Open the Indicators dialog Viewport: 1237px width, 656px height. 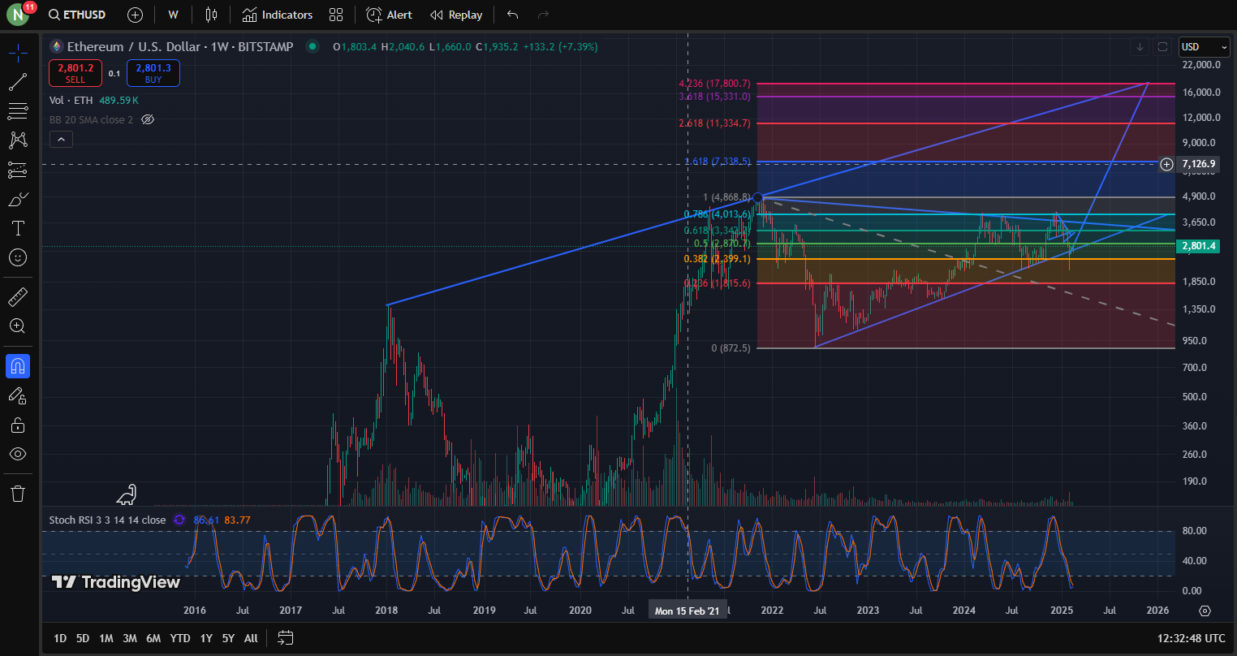pos(277,15)
